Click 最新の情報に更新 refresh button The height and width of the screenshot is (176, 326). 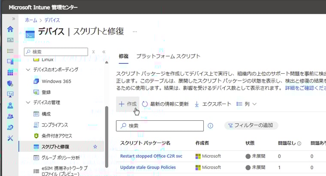tap(166, 104)
